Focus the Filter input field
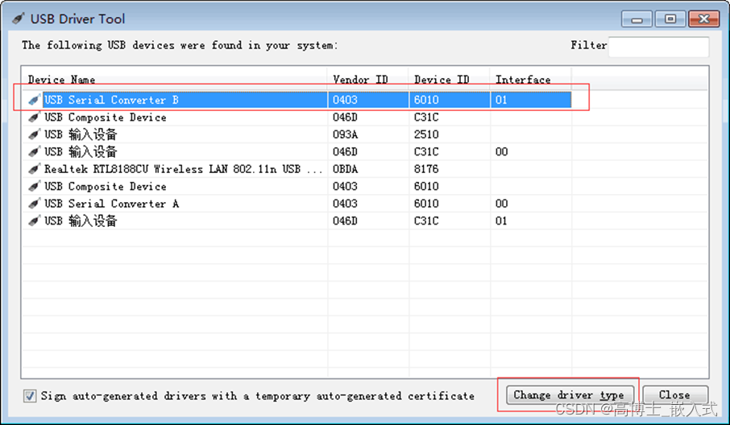This screenshot has height=425, width=730. (659, 47)
